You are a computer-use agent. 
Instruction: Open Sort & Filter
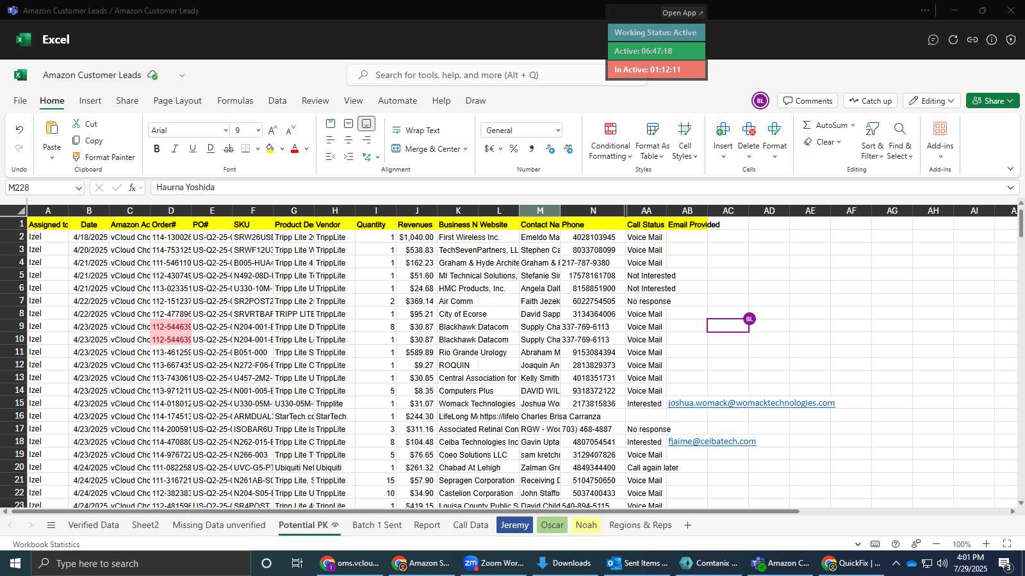[x=872, y=141]
